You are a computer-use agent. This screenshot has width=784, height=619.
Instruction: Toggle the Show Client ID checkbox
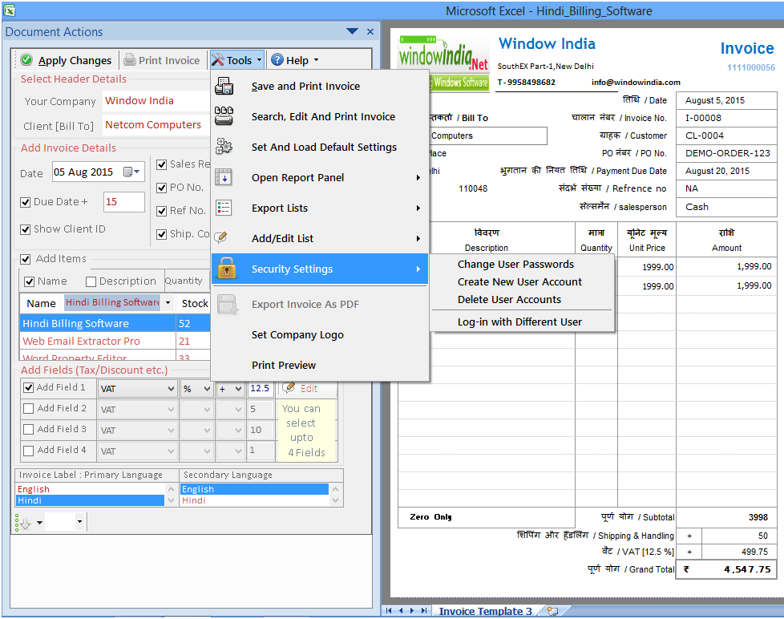pyautogui.click(x=25, y=229)
